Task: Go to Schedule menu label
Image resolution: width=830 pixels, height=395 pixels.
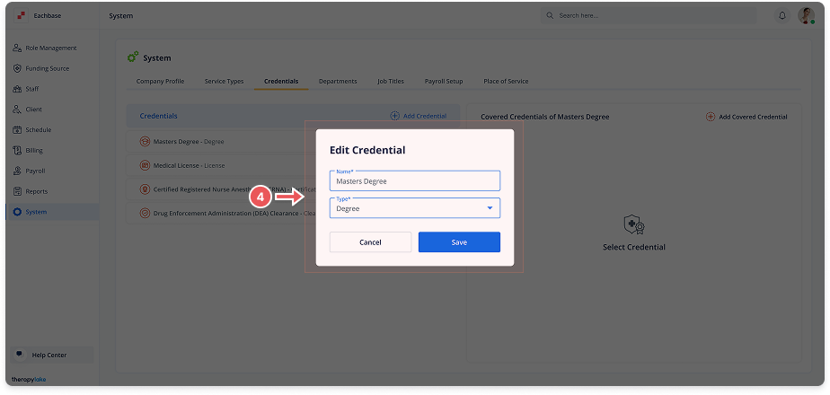Action: coord(38,130)
